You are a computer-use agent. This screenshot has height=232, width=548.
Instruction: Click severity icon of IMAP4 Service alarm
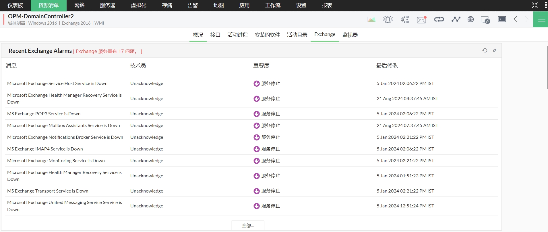257,149
